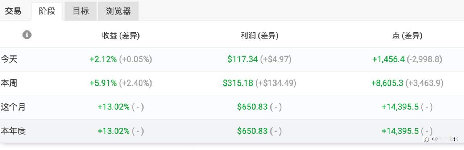Click the info icon in table header
The image size is (464, 150).
(27, 35)
